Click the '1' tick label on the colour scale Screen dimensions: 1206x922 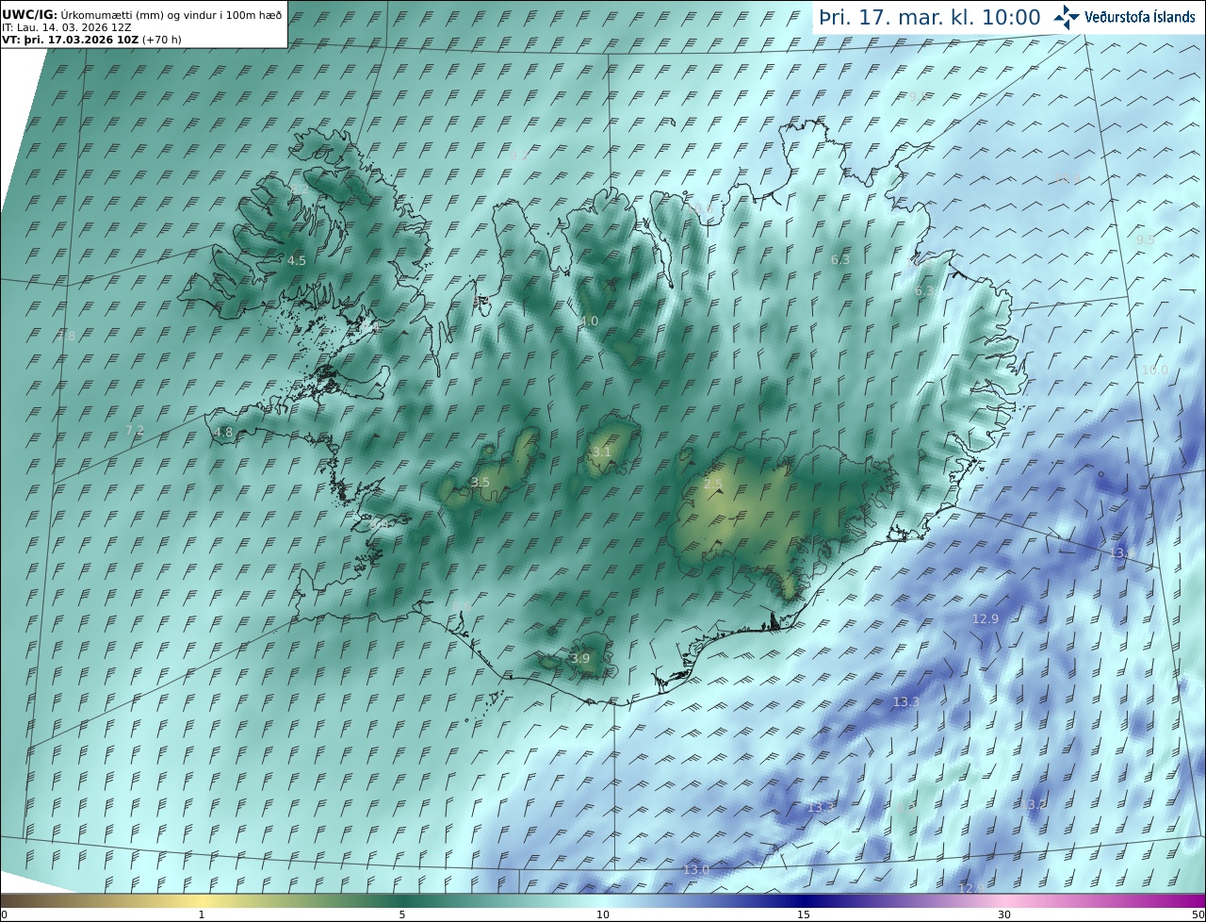pyautogui.click(x=202, y=914)
